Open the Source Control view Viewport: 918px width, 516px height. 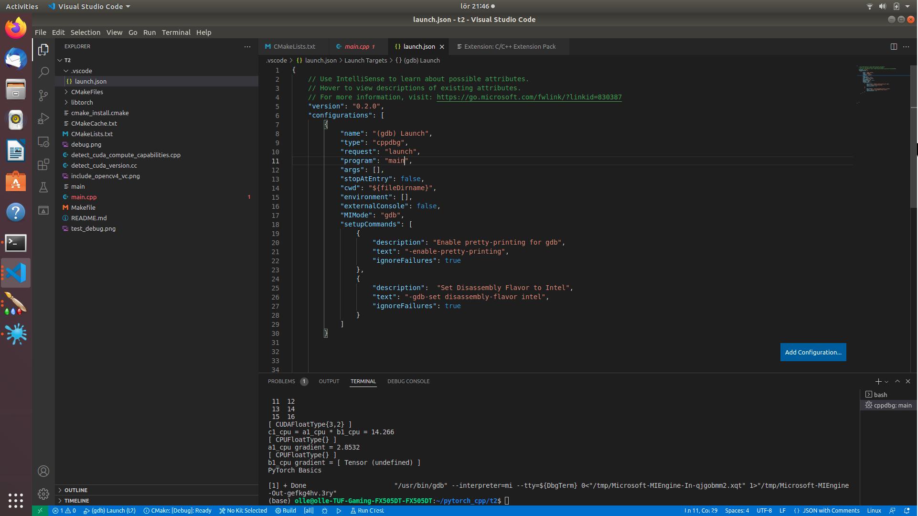click(x=43, y=96)
